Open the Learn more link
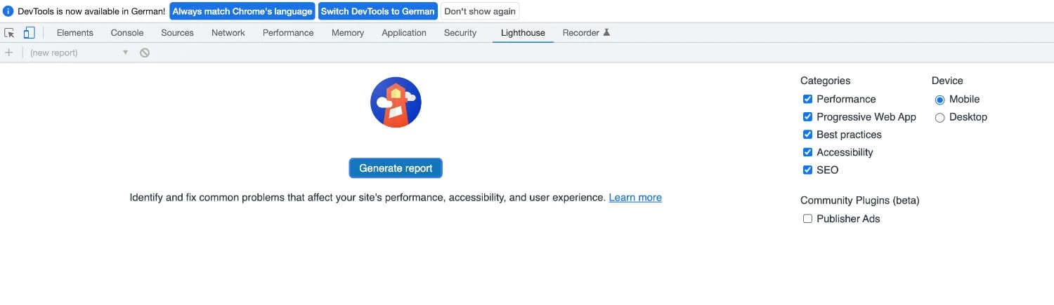 coord(635,198)
